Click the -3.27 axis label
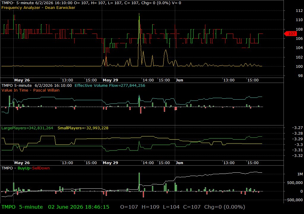 point(297,128)
